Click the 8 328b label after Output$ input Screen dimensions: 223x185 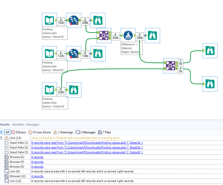coord(61,91)
